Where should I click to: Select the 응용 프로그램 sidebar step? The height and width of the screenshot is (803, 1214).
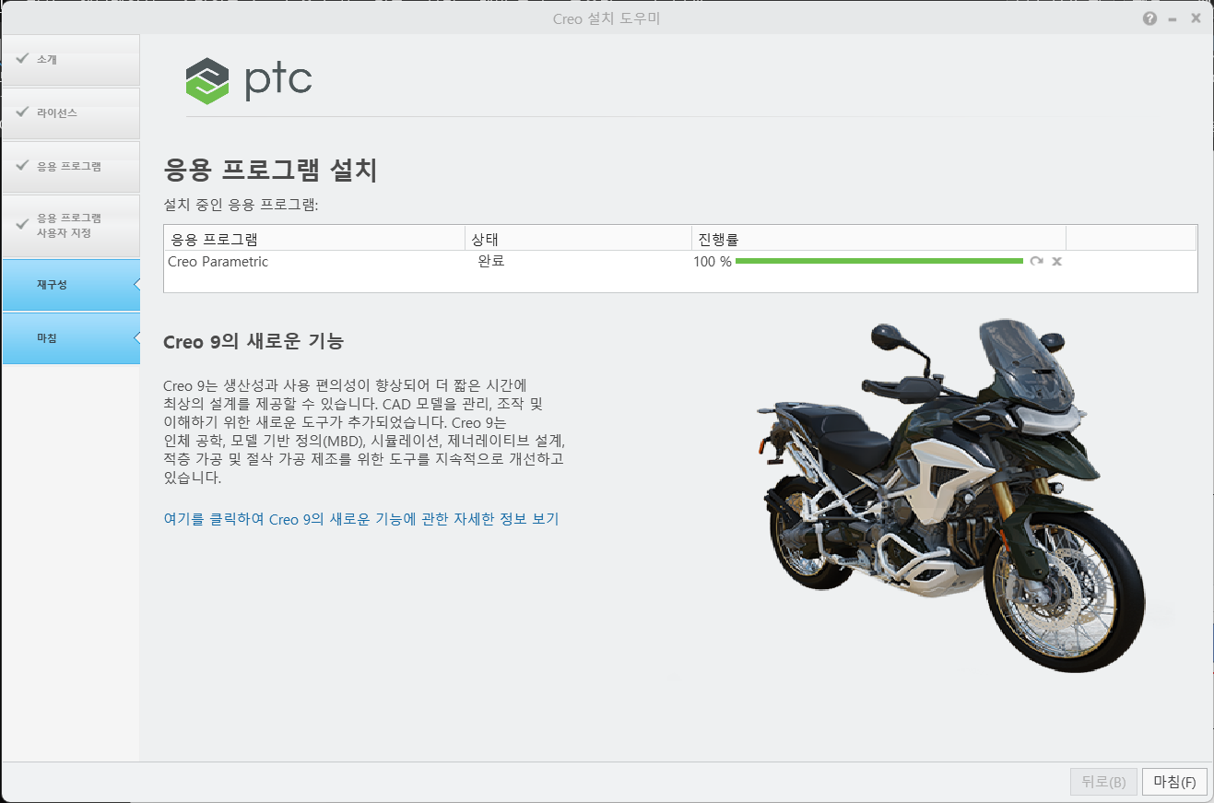[x=71, y=167]
